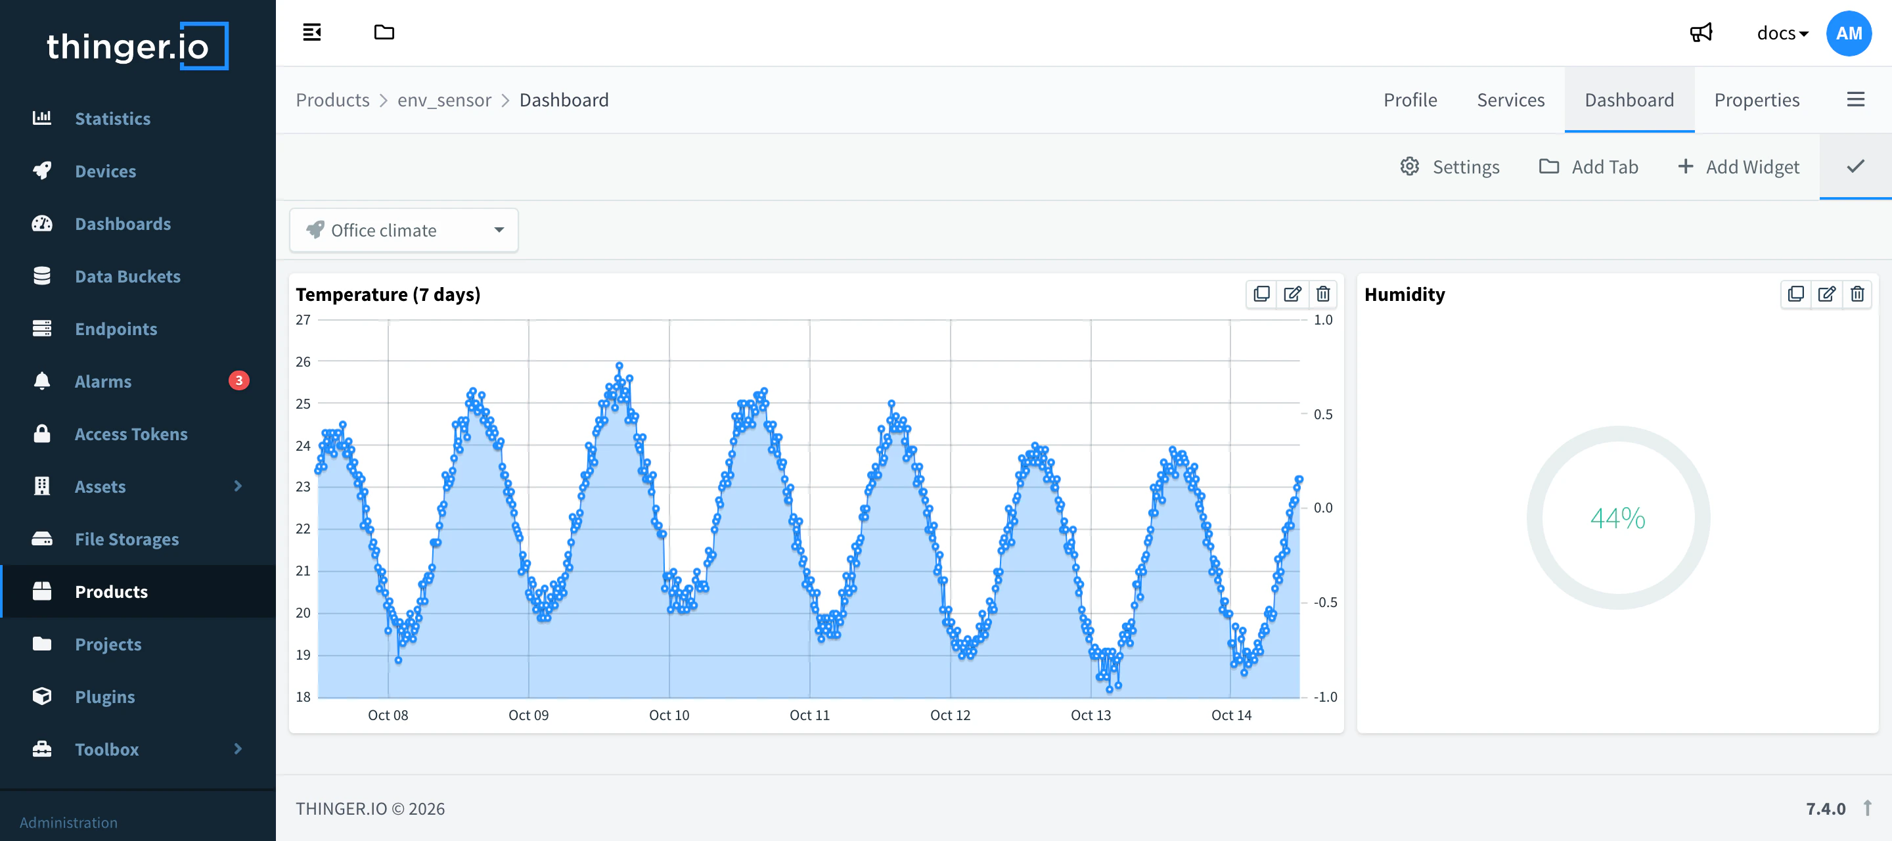Collapse the sidebar menu icon

pyautogui.click(x=311, y=32)
